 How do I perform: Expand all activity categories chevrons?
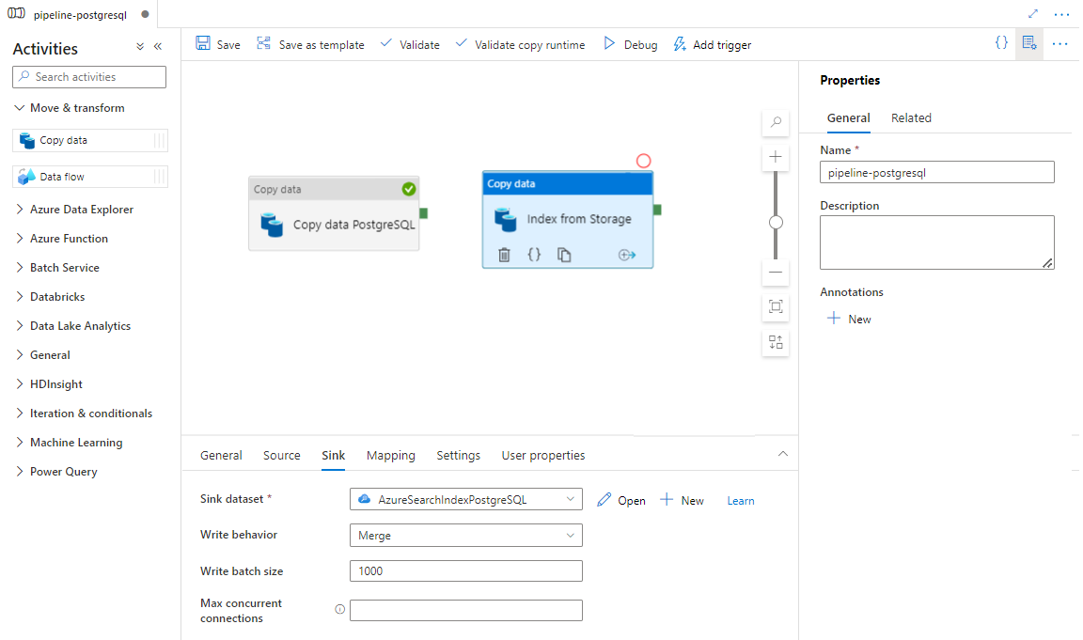click(x=140, y=46)
